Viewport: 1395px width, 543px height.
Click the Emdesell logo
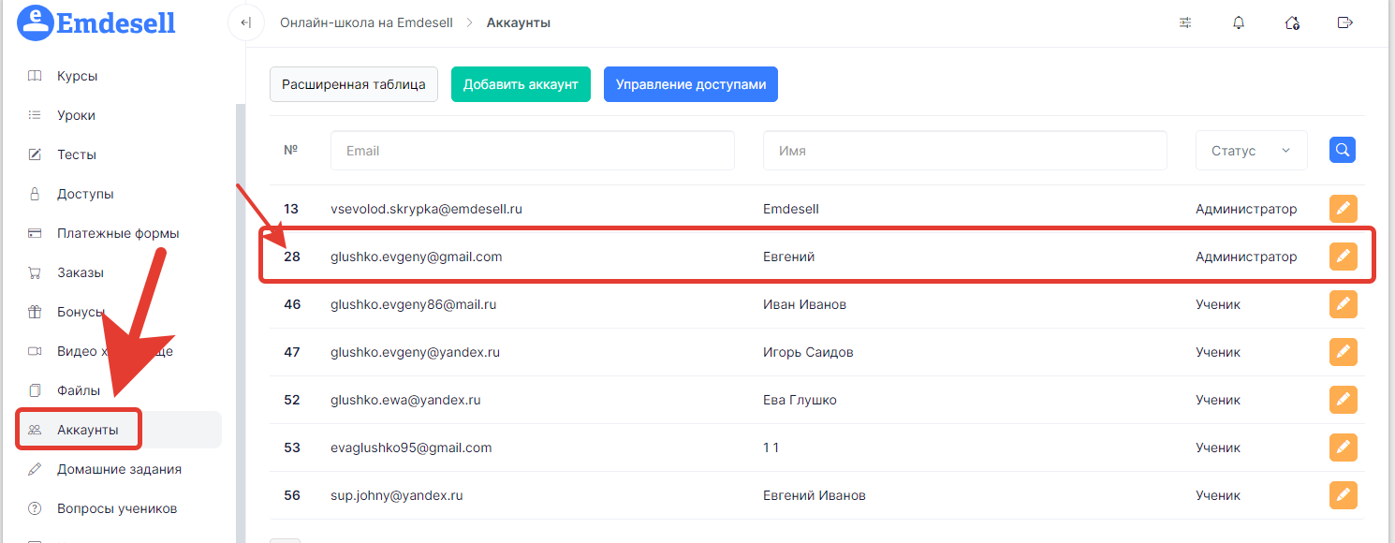[97, 22]
